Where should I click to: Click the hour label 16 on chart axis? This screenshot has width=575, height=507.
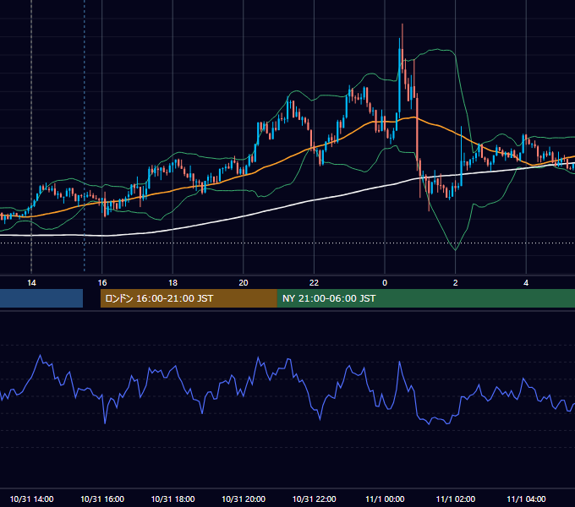(x=102, y=283)
